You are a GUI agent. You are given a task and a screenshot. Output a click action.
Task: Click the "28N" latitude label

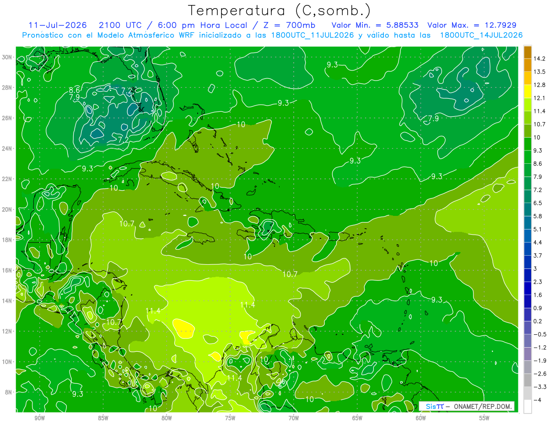pyautogui.click(x=7, y=87)
